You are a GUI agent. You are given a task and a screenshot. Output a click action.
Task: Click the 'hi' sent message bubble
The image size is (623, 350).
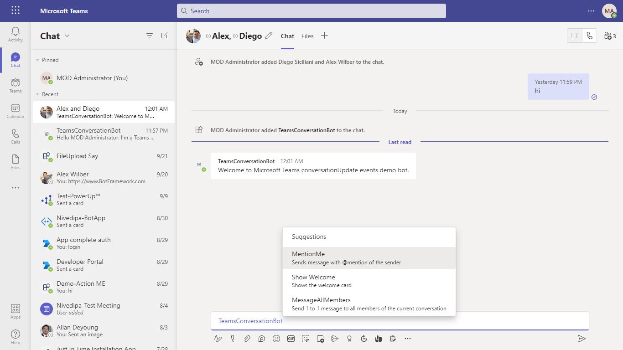559,87
